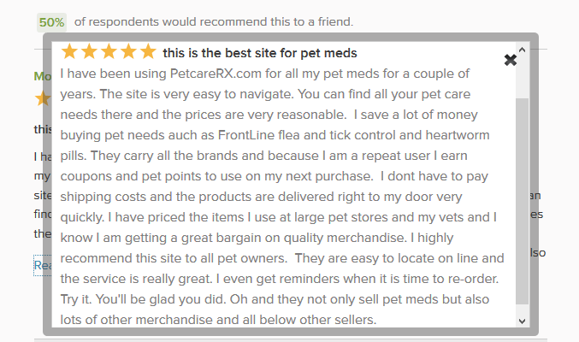Click 'of respondents would recommend this to a friend'
Screen dimensions: 579x342
(x=214, y=21)
